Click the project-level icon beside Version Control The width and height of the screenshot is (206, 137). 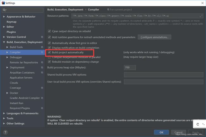click(42, 37)
